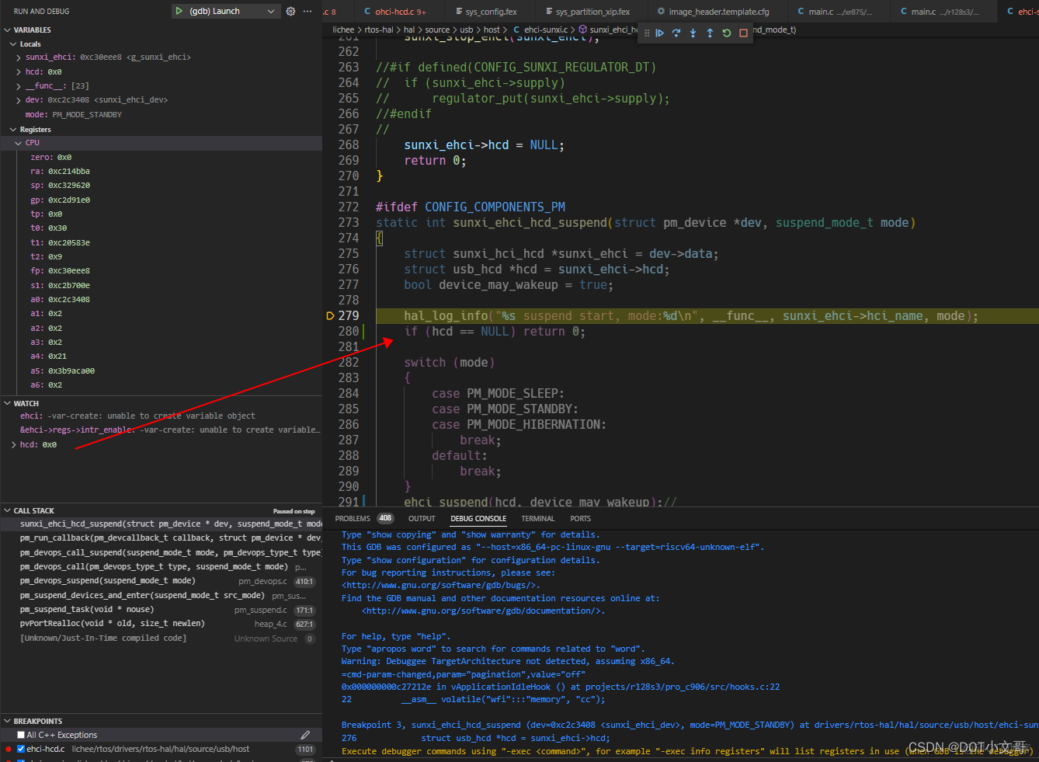Image resolution: width=1039 pixels, height=762 pixels.
Task: Click the symbol icon in breadcrumb for sunxi_ehci_hcd_suspend
Action: [582, 30]
